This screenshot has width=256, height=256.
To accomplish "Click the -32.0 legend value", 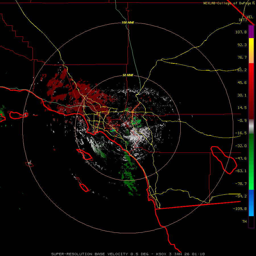I will pyautogui.click(x=241, y=146).
